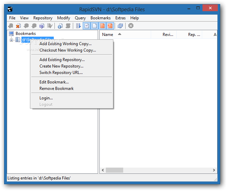The height and width of the screenshot is (191, 227).
Task: Click status text "Listing entries in 'd:\Softpedia Files'"
Action: point(39,178)
